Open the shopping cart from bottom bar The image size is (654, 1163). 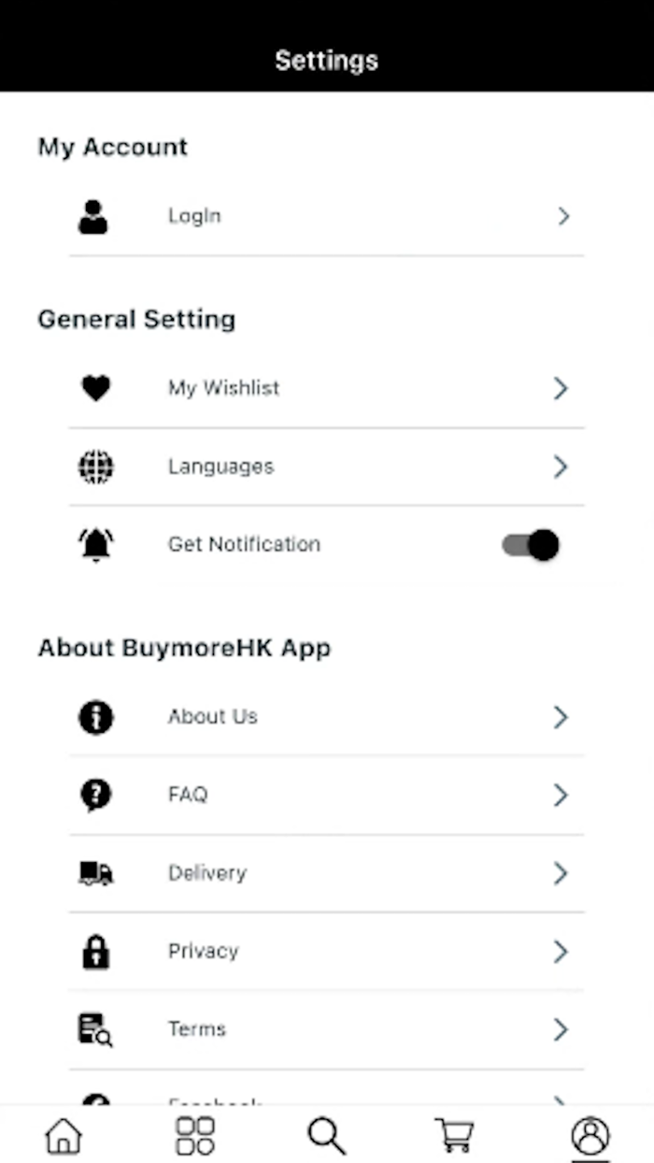(x=455, y=1135)
